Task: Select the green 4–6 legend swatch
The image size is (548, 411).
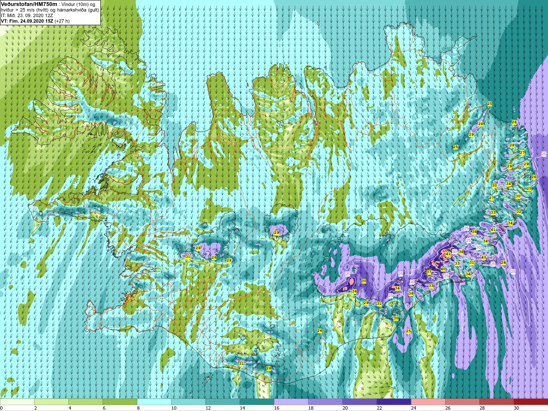Action: pyautogui.click(x=86, y=402)
